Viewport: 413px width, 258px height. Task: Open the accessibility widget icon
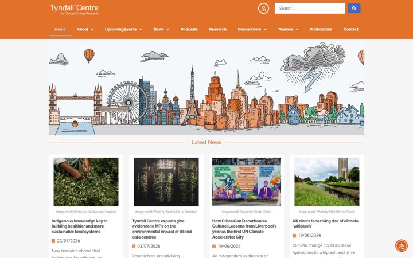tap(402, 245)
